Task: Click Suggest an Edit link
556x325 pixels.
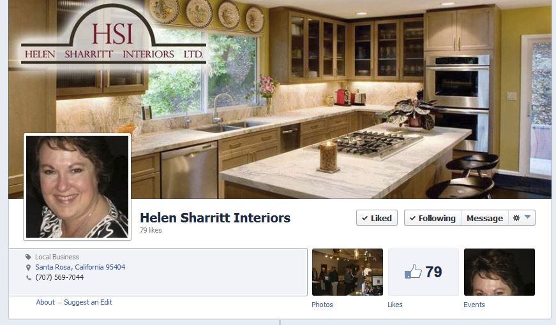Action: coord(88,302)
